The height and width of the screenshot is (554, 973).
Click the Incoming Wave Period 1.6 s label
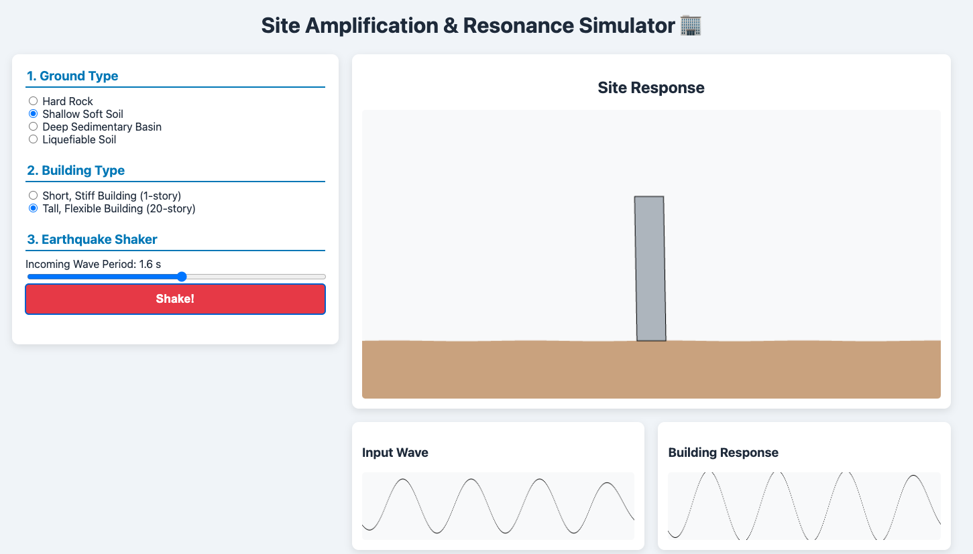pyautogui.click(x=93, y=264)
